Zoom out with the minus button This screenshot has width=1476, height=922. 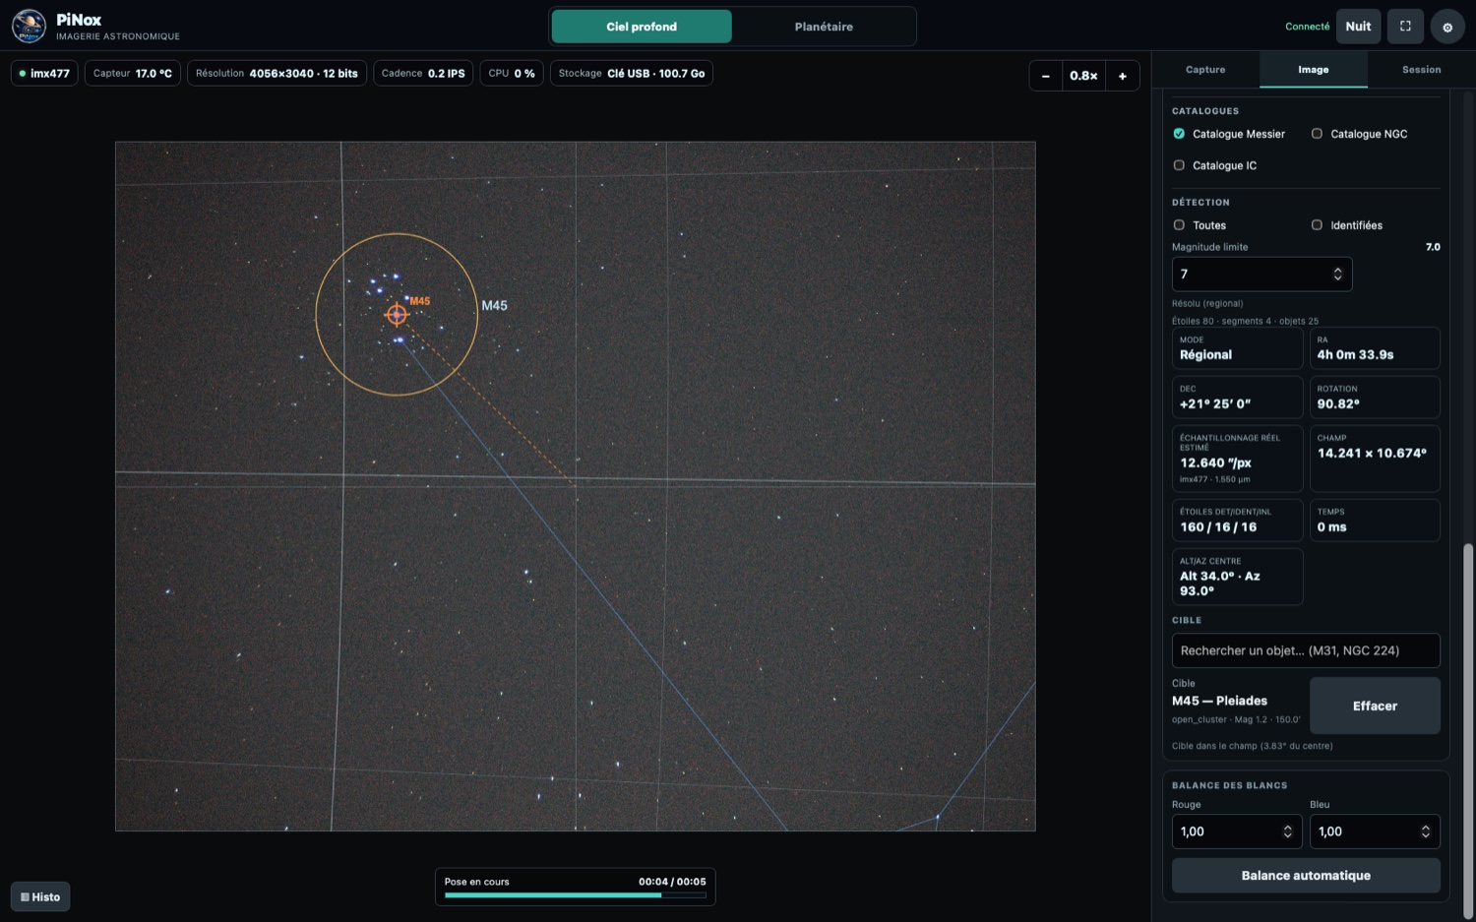[x=1046, y=76]
